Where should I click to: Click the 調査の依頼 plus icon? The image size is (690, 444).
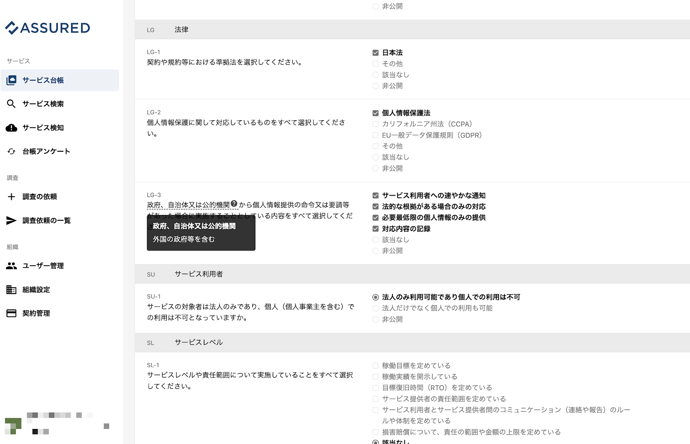point(12,197)
